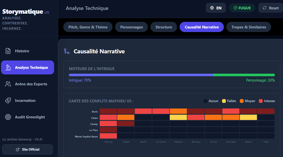
Task: Click the Arène des Experts people icon
Action: (x=8, y=84)
